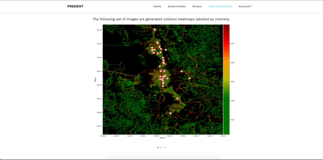323x160 pixels.
Task: Switch to the second carousel slide dot
Action: click(x=161, y=148)
